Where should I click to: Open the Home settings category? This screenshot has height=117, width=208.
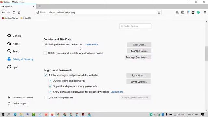[x=14, y=44]
